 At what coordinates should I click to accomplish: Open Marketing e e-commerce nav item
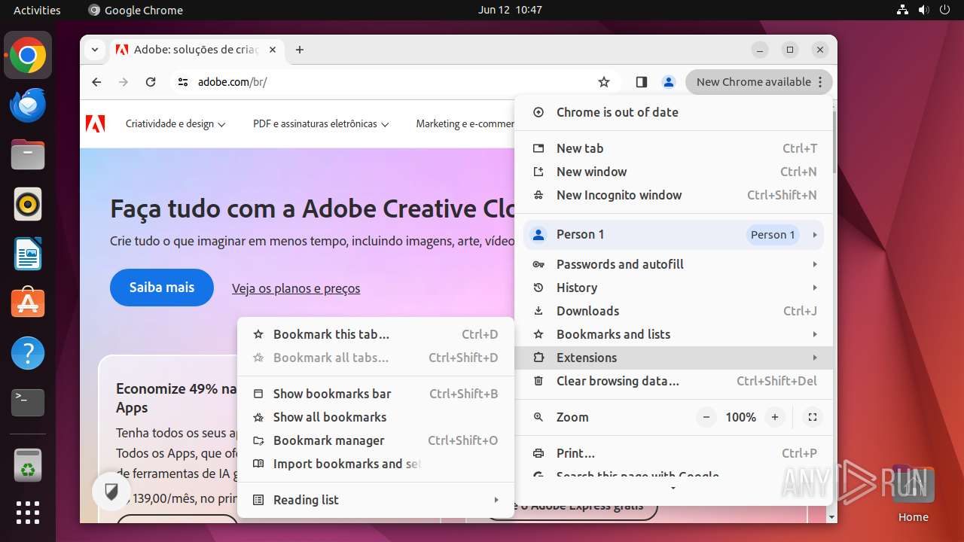point(465,124)
